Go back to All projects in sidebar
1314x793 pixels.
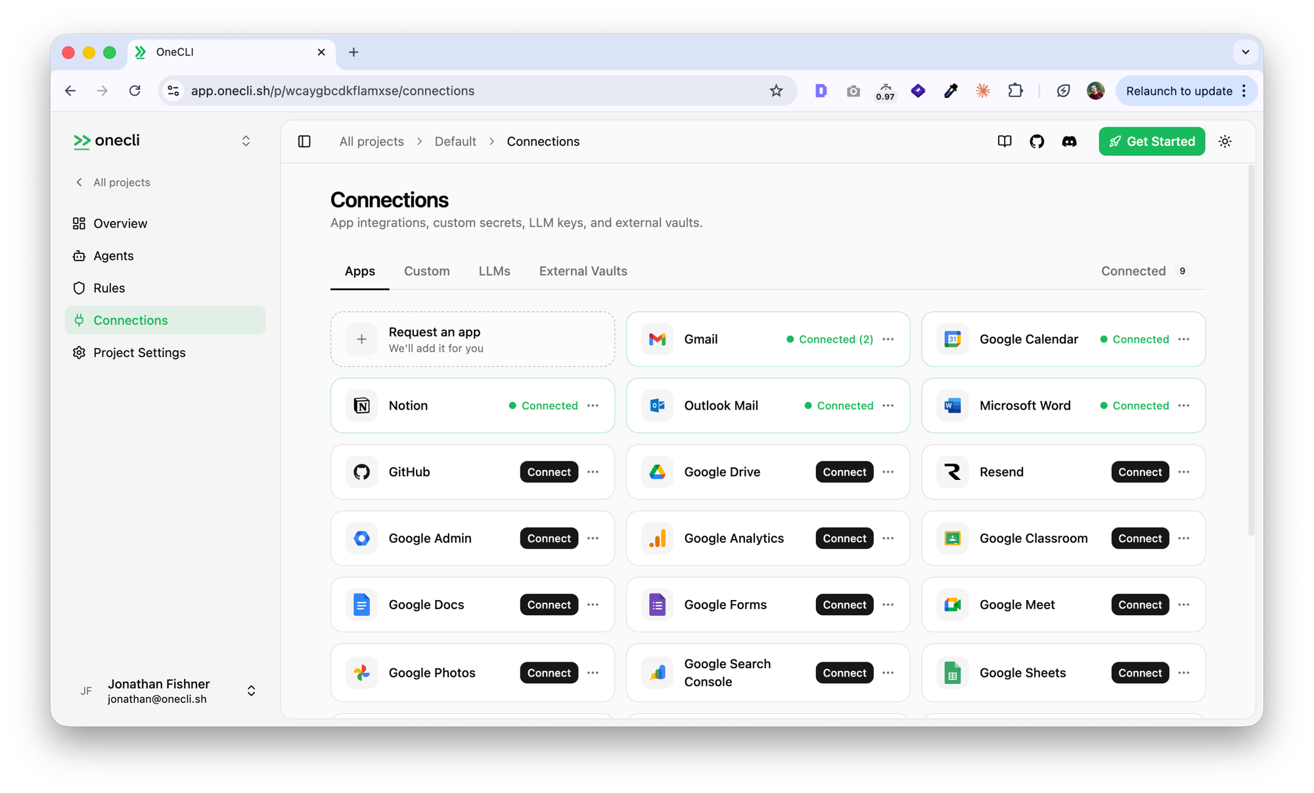(x=113, y=182)
